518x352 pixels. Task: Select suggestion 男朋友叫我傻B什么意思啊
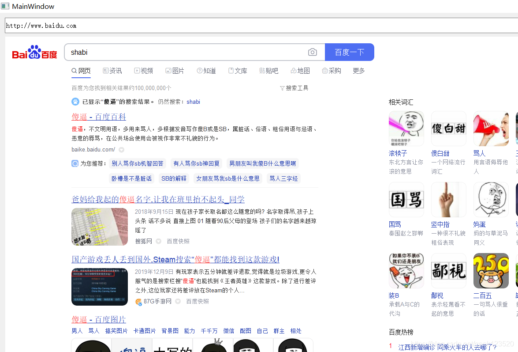point(263,163)
